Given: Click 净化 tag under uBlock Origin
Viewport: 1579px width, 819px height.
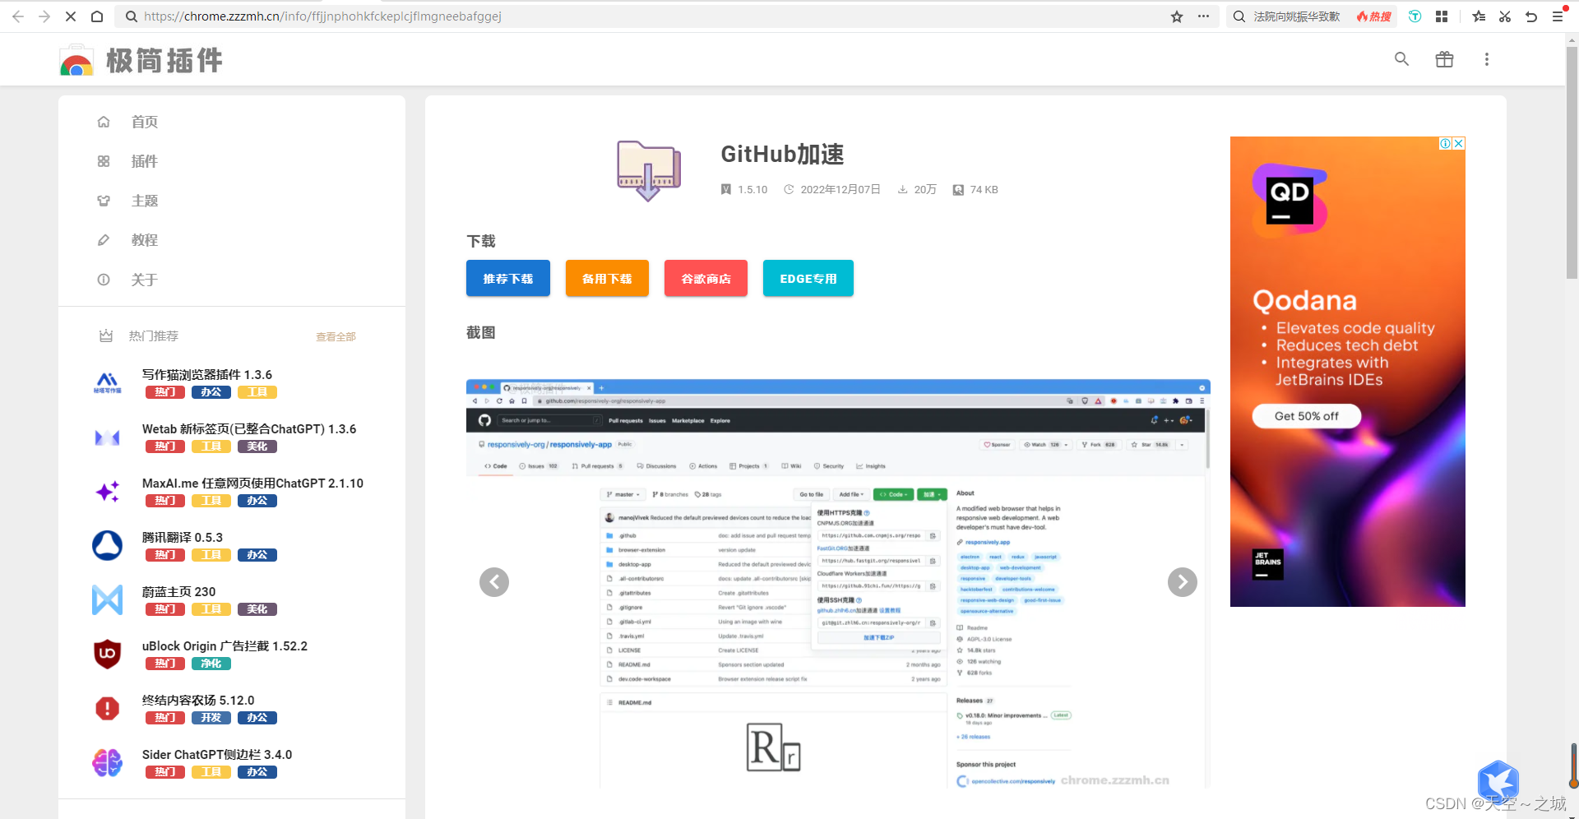Looking at the screenshot, I should (x=211, y=664).
